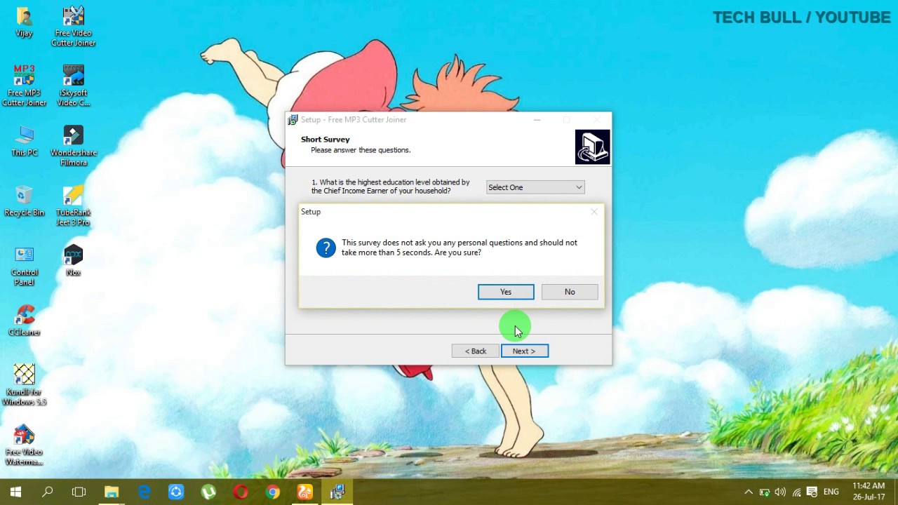Open Action Center notifications icon

812,492
